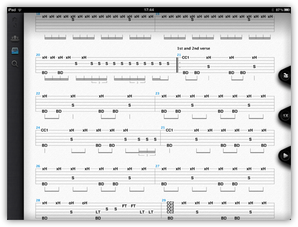The height and width of the screenshot is (227, 298).
Task: Open the tracks selection button
Action: 285,76
